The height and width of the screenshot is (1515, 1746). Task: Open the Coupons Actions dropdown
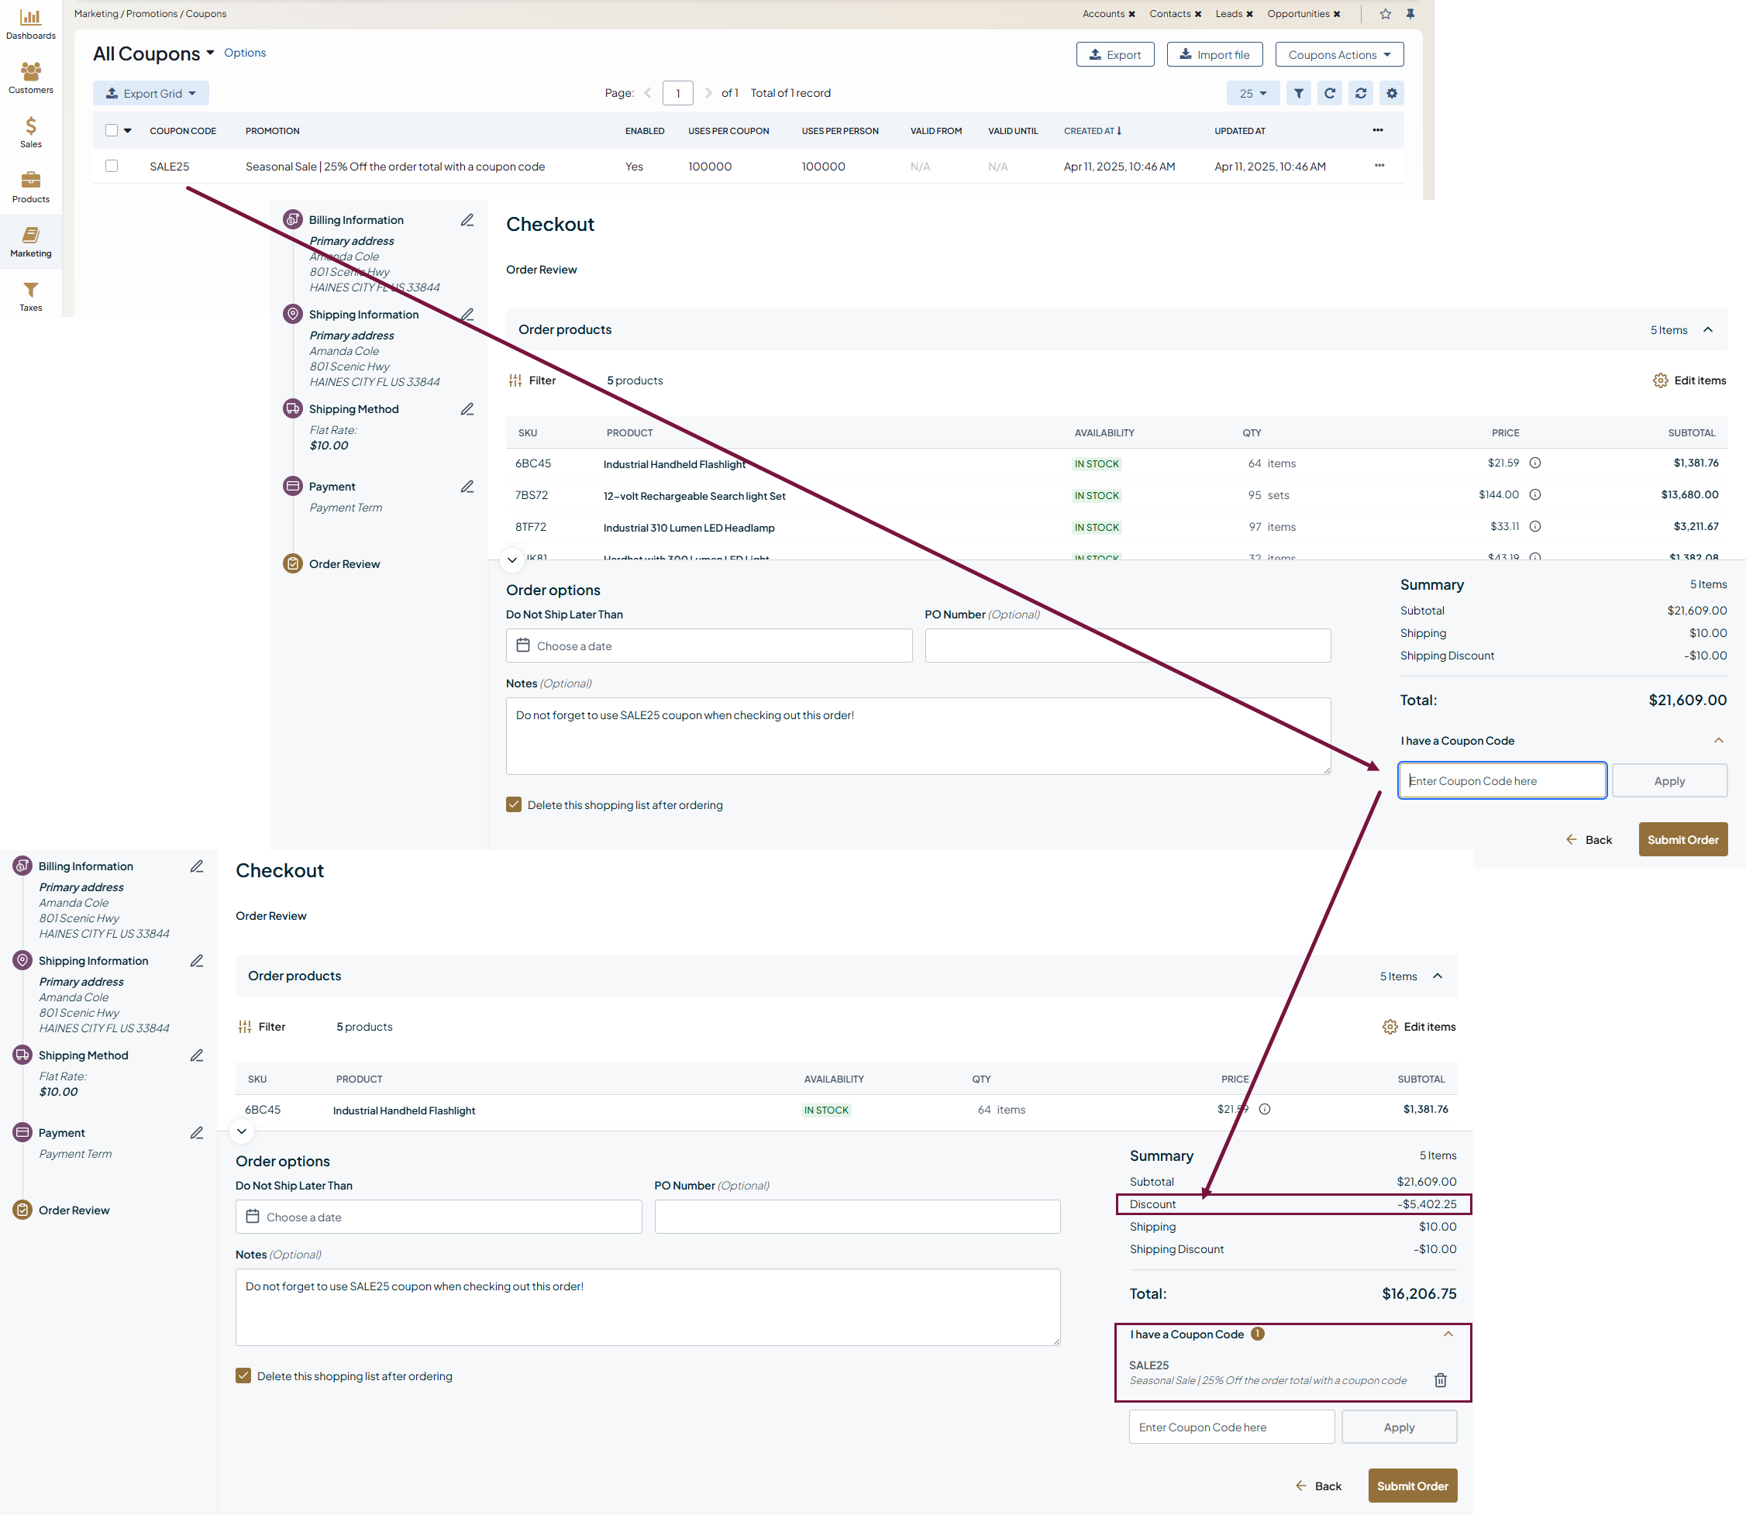(1338, 55)
